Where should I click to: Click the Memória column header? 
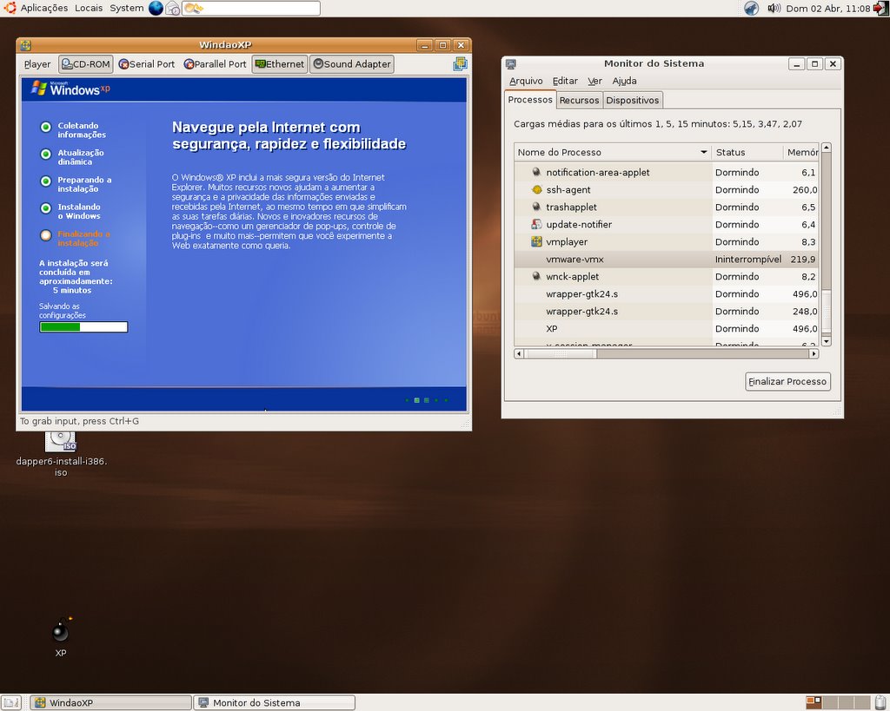point(800,152)
